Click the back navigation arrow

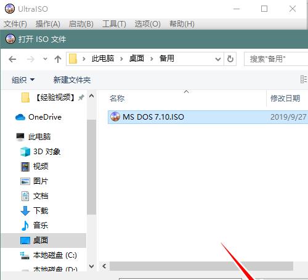point(12,59)
